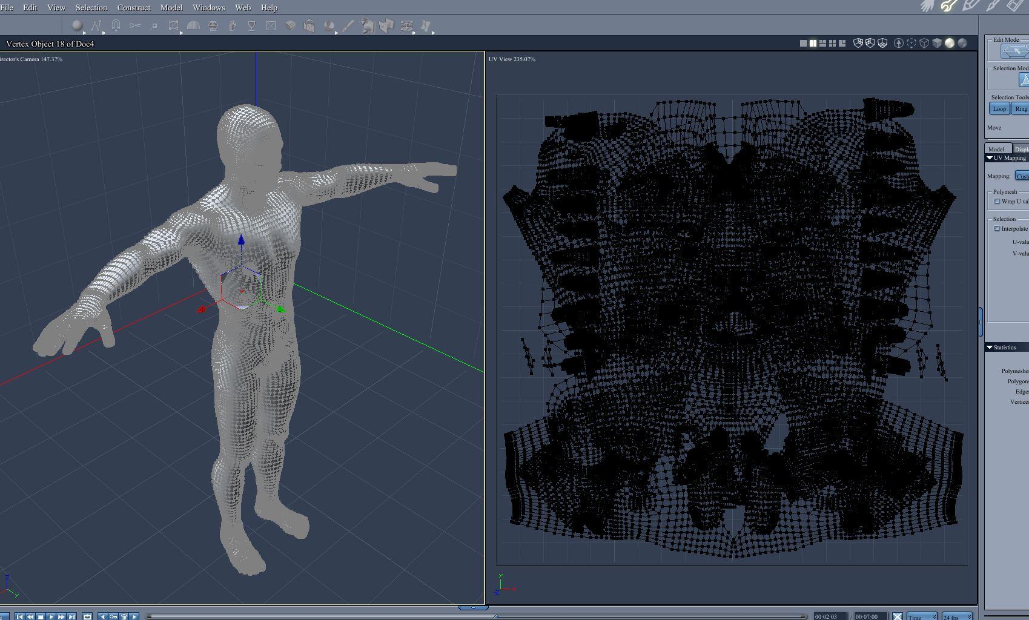The height and width of the screenshot is (620, 1029).
Task: Switch to single-pane viewport layout
Action: click(x=803, y=44)
